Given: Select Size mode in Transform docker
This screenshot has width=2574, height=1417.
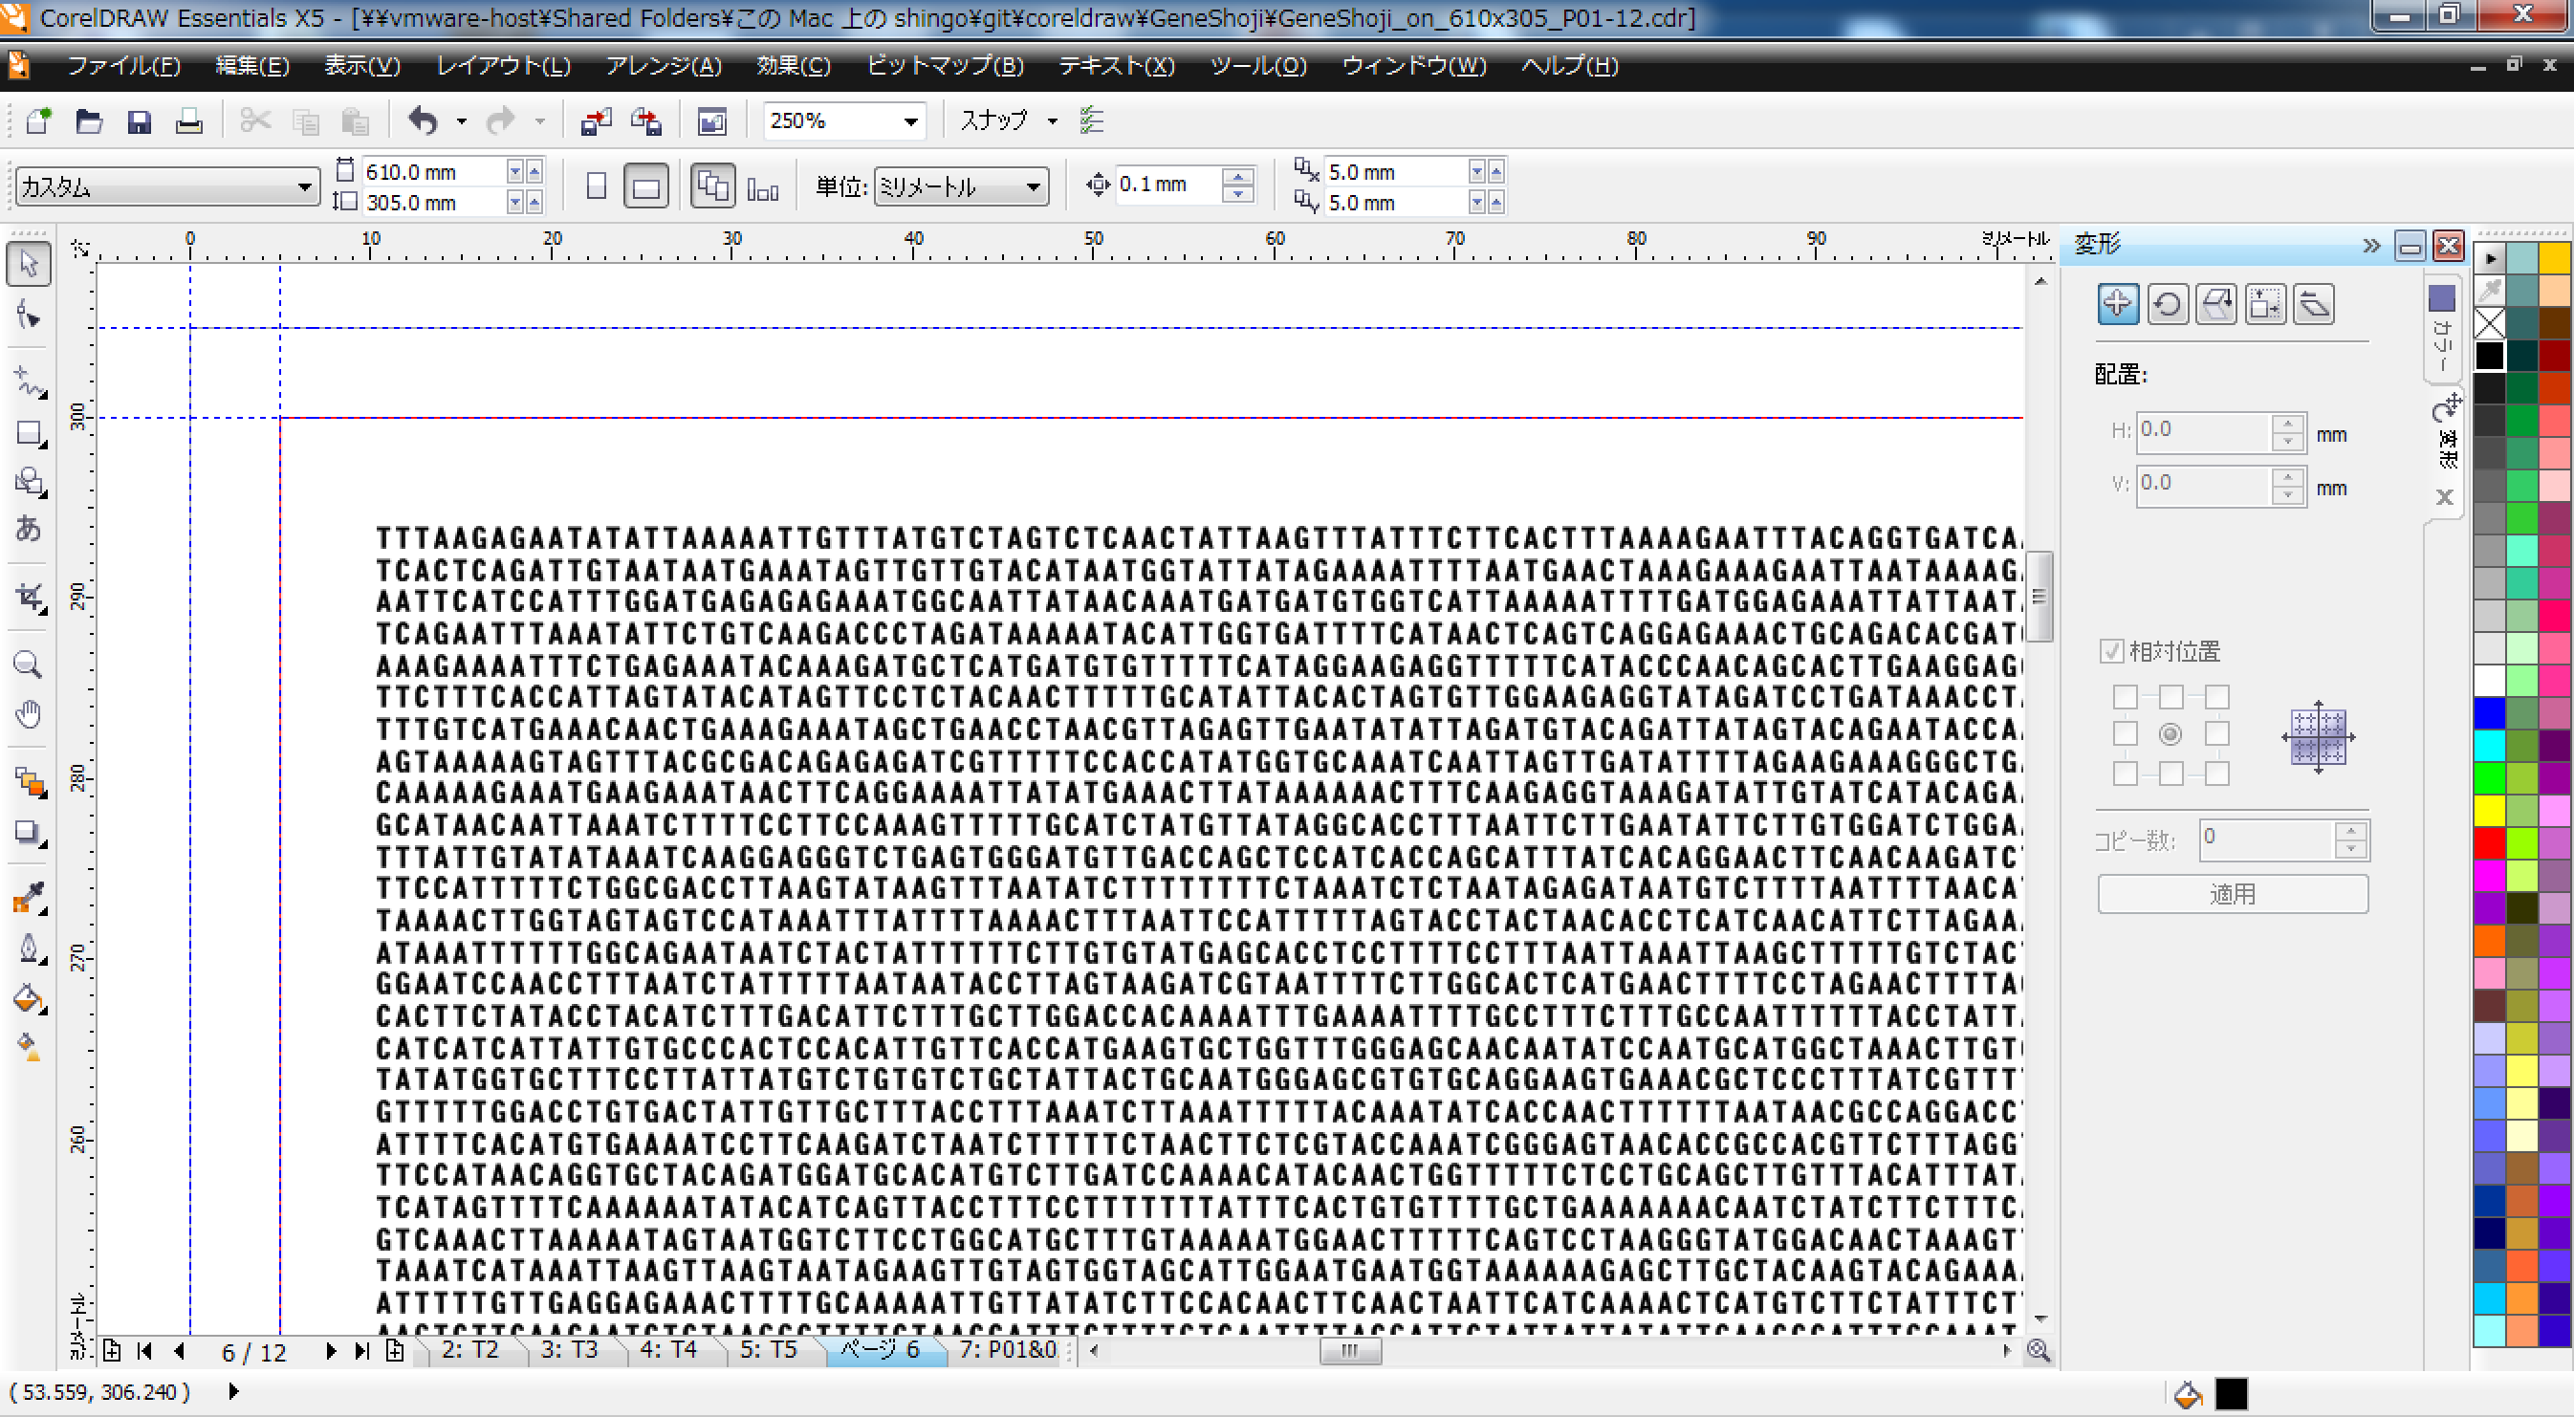Looking at the screenshot, I should click(2264, 304).
